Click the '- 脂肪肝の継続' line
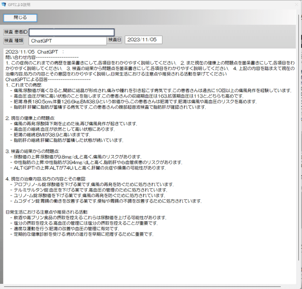The width and height of the screenshot is (302, 289). 67,140
